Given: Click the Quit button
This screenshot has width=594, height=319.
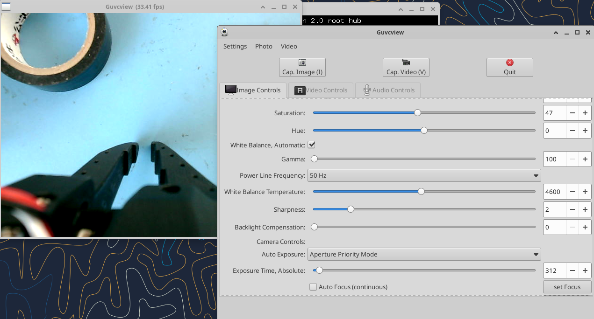Looking at the screenshot, I should 510,67.
